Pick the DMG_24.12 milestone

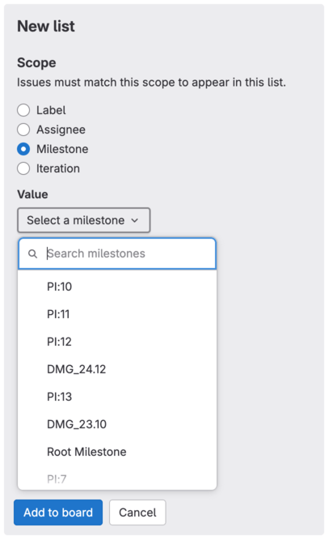tap(117, 369)
